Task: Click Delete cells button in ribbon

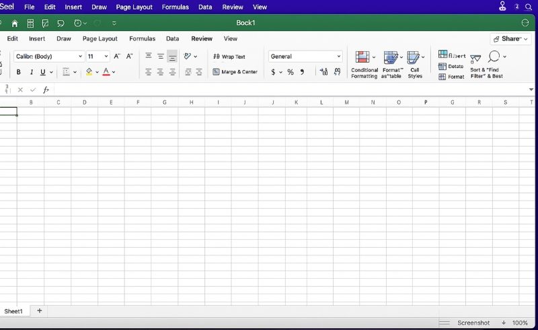Action: pyautogui.click(x=451, y=67)
